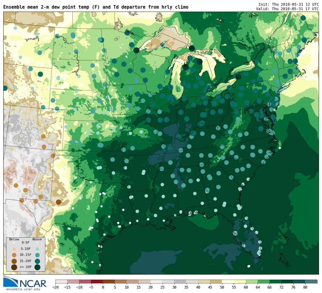This screenshot has height=293, width=322.
Task: Pick the Below >= 20F dark brown circle
Action: tap(14, 267)
